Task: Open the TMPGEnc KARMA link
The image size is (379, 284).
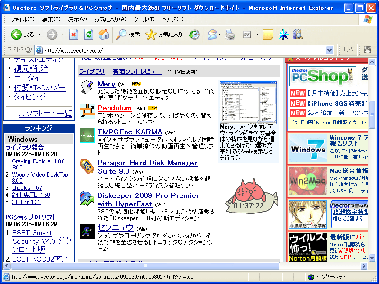Action: coord(130,132)
